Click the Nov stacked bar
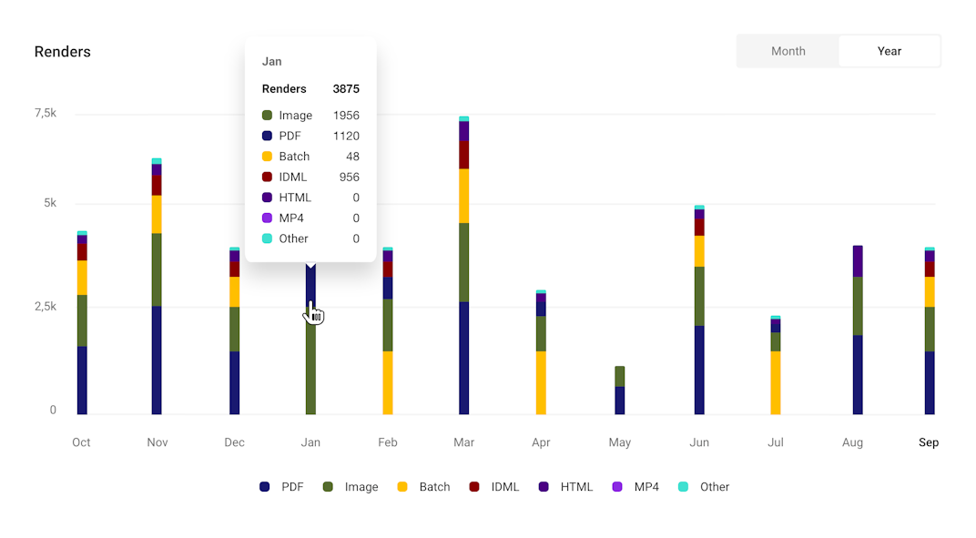 (x=157, y=287)
